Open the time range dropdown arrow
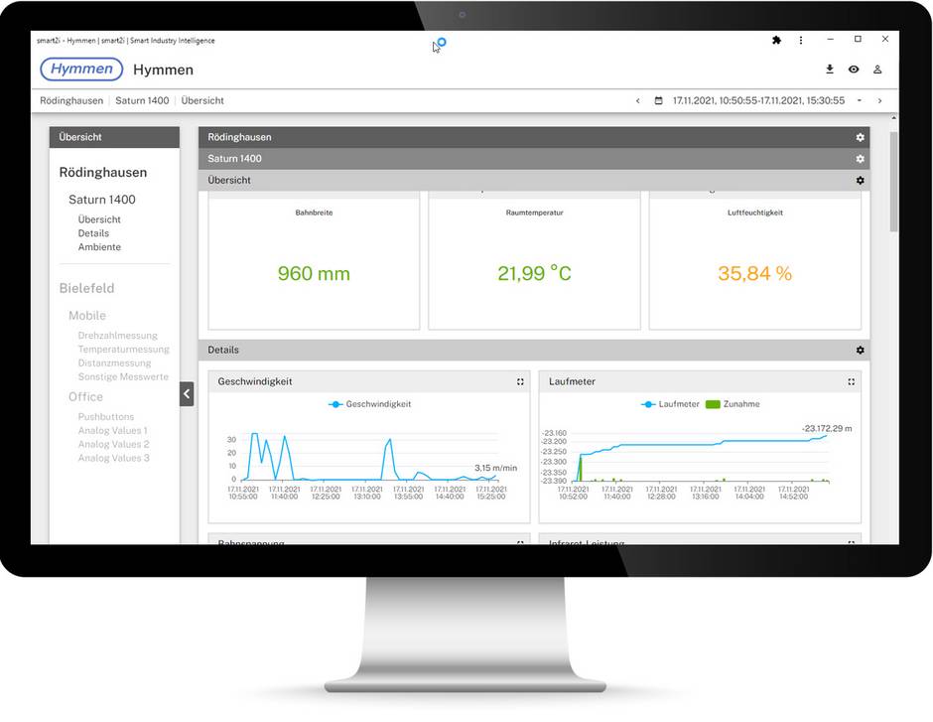933x722 pixels. [860, 100]
